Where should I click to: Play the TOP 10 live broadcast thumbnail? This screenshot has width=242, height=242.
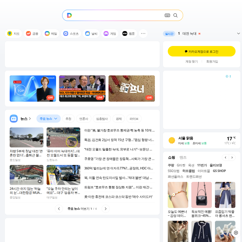33,88
